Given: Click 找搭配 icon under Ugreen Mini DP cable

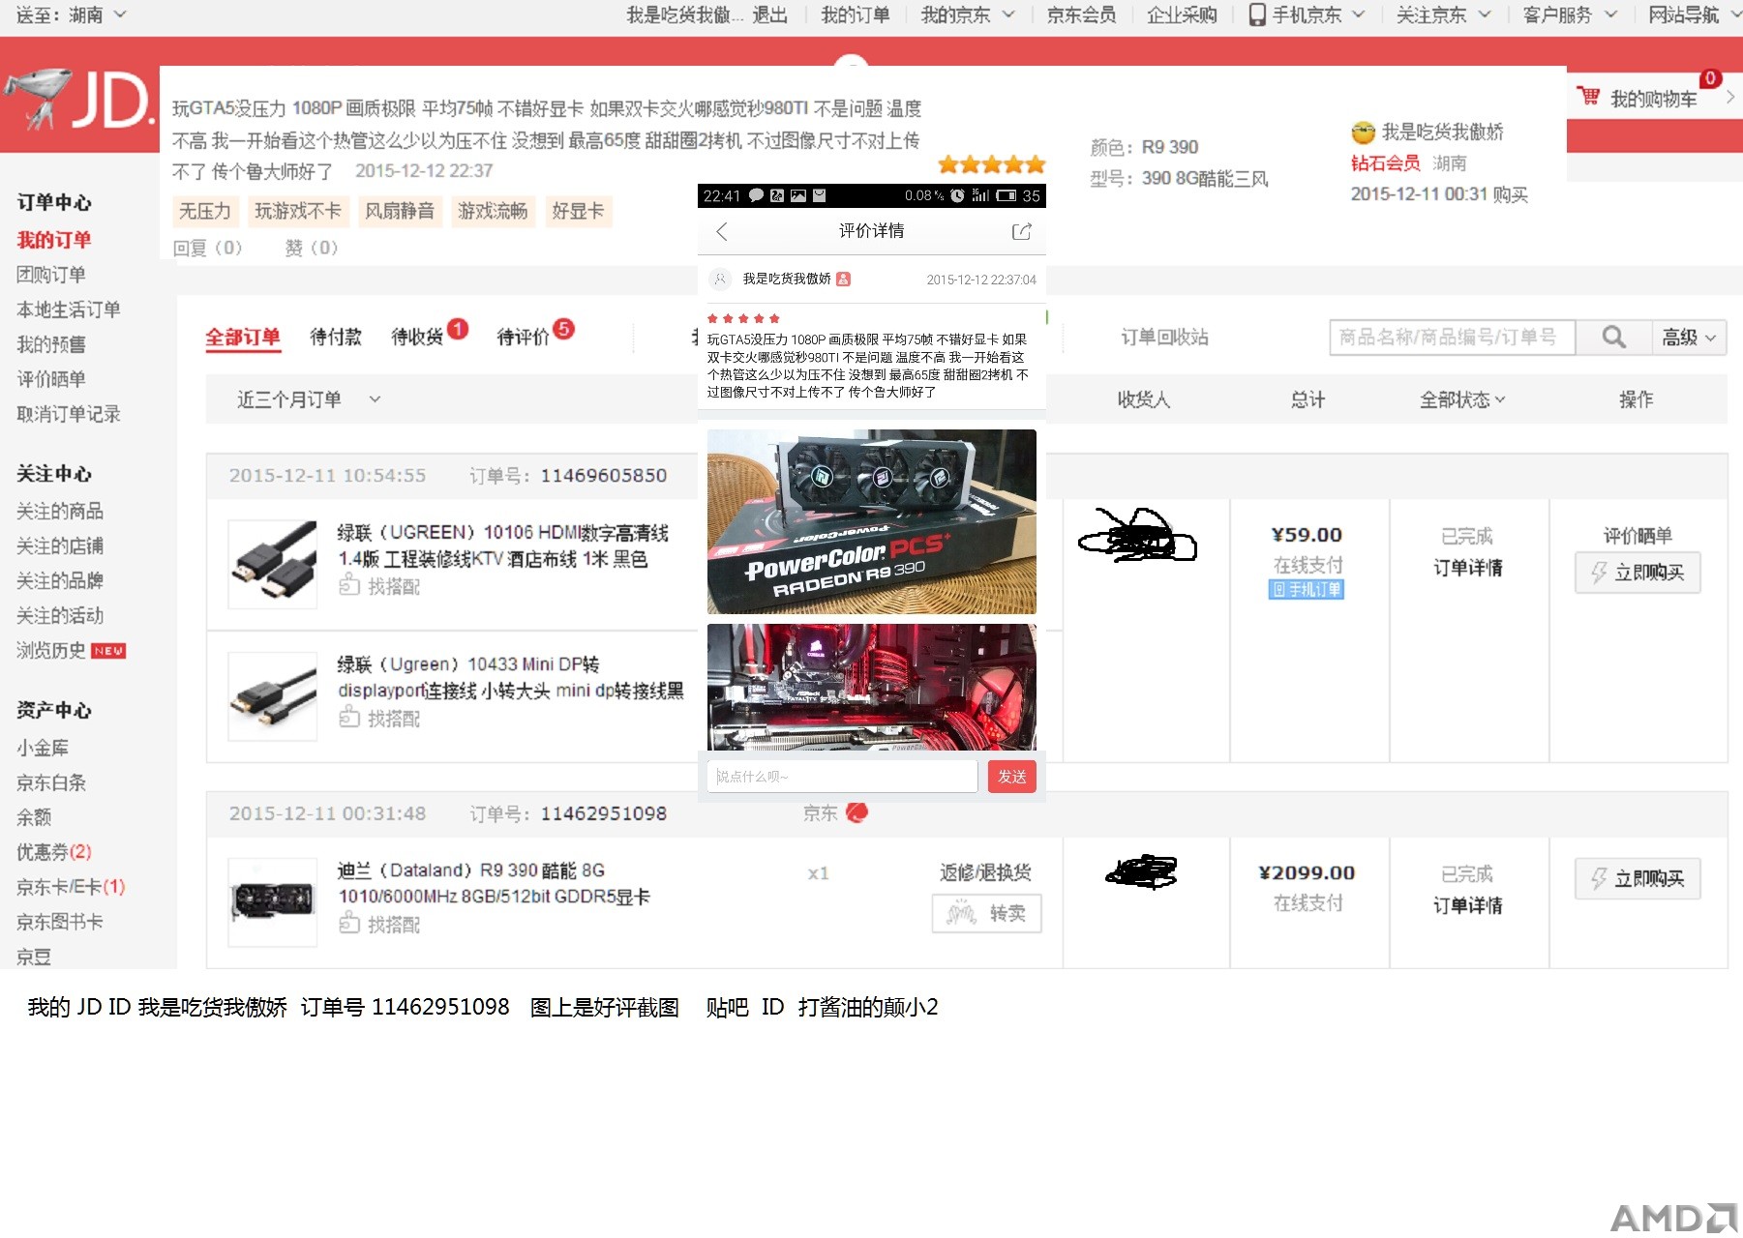Looking at the screenshot, I should [349, 717].
